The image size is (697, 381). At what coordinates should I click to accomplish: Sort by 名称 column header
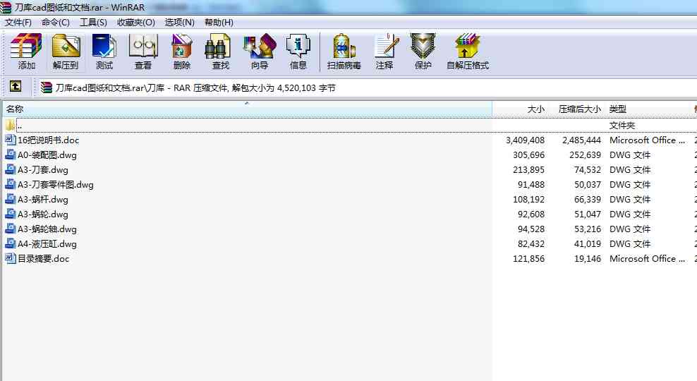click(16, 109)
